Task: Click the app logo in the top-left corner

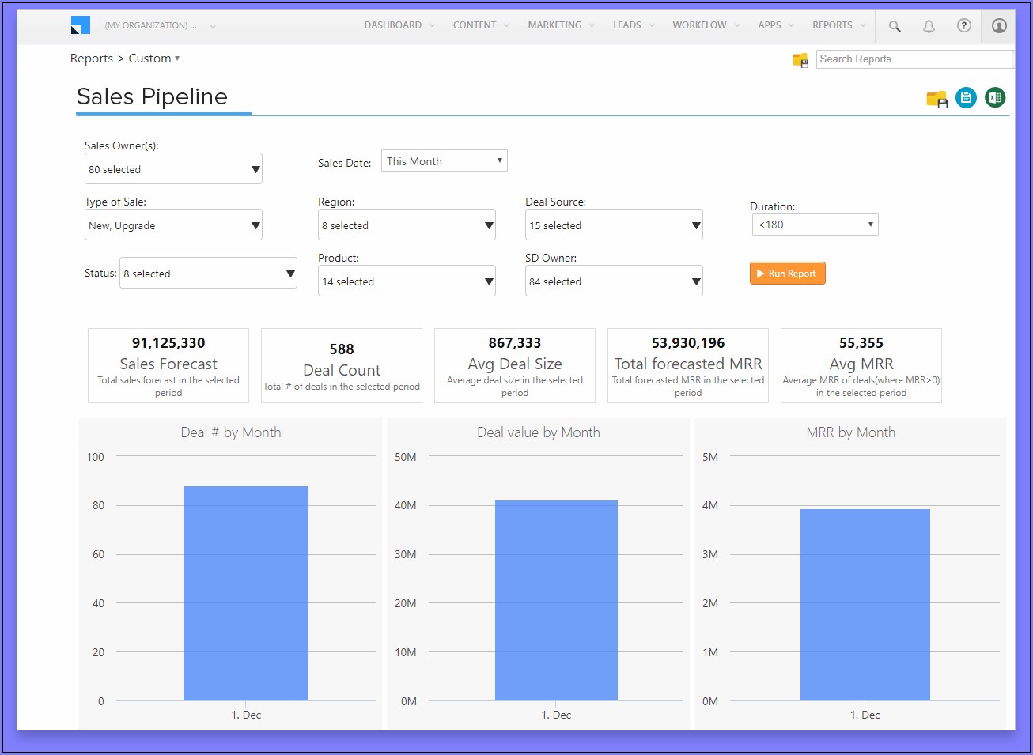Action: (80, 25)
